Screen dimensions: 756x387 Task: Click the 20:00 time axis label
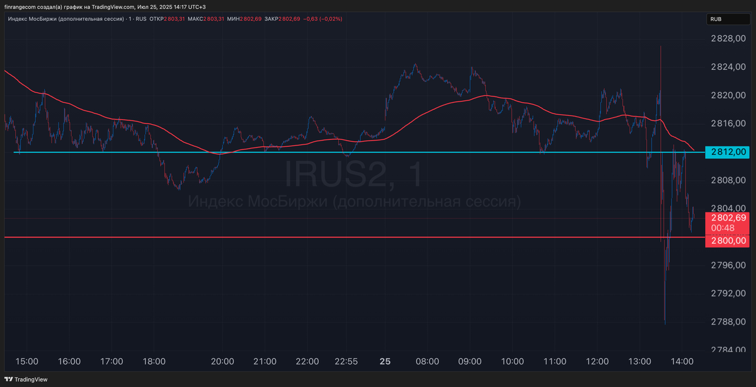tap(222, 362)
